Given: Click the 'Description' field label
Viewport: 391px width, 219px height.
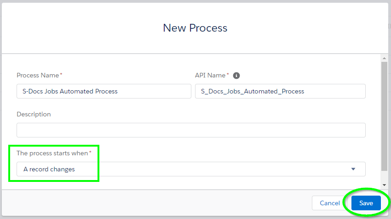Looking at the screenshot, I should 34,114.
